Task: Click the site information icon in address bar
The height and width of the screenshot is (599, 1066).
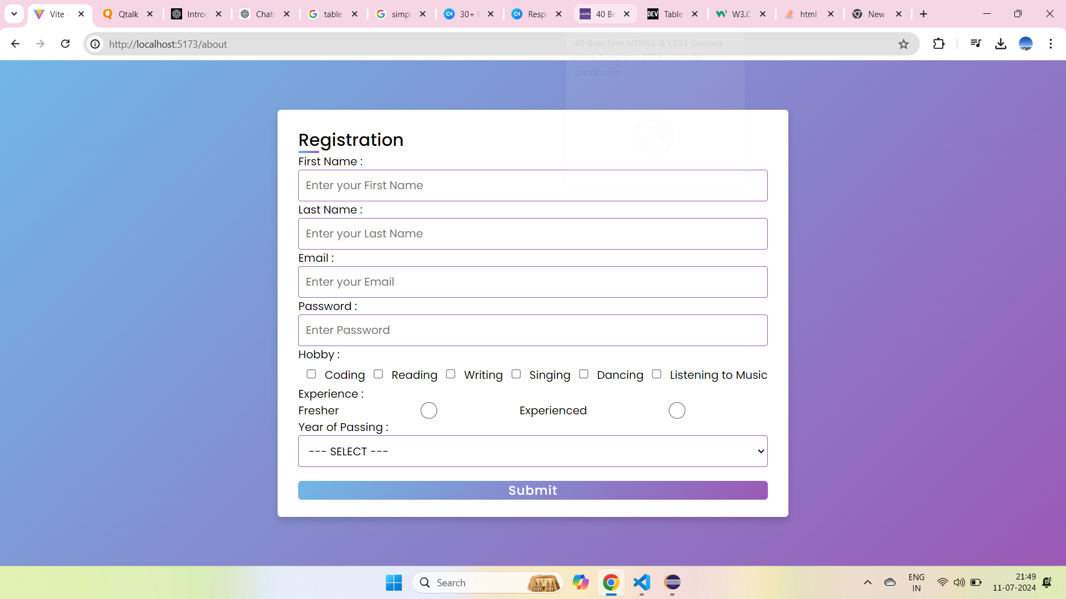Action: 95,44
